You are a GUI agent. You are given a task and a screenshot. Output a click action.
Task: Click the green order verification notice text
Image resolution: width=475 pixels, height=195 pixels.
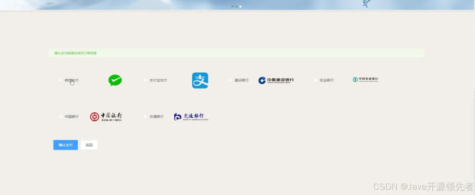[x=76, y=53]
